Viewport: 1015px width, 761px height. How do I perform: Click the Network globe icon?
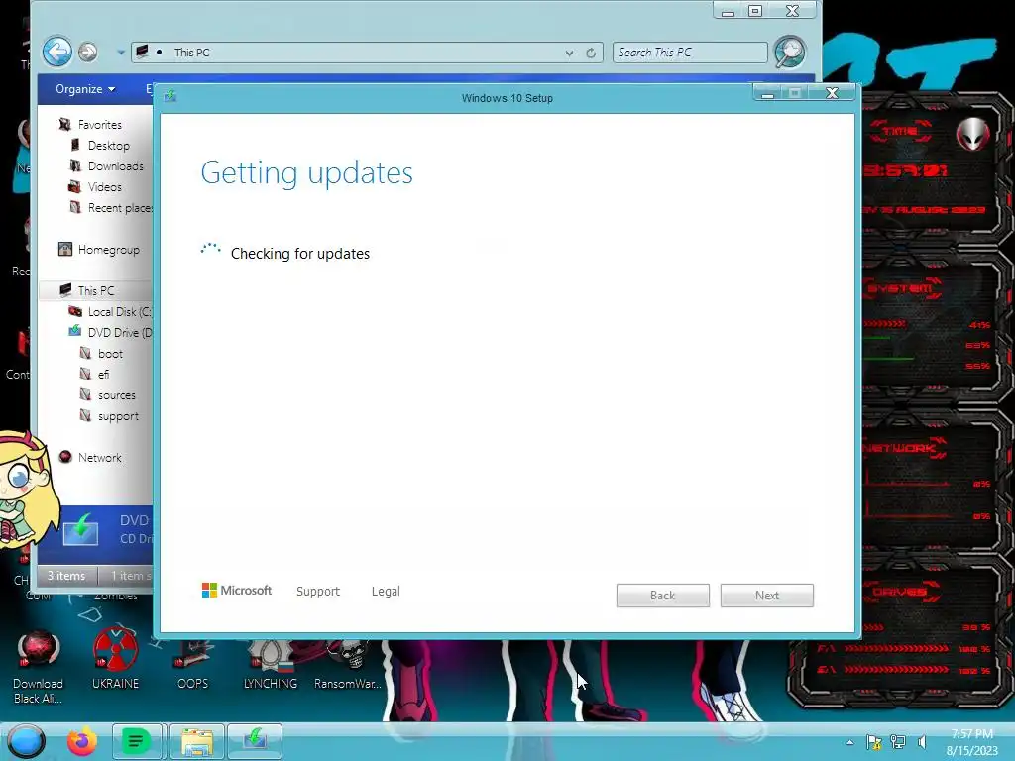(x=64, y=457)
